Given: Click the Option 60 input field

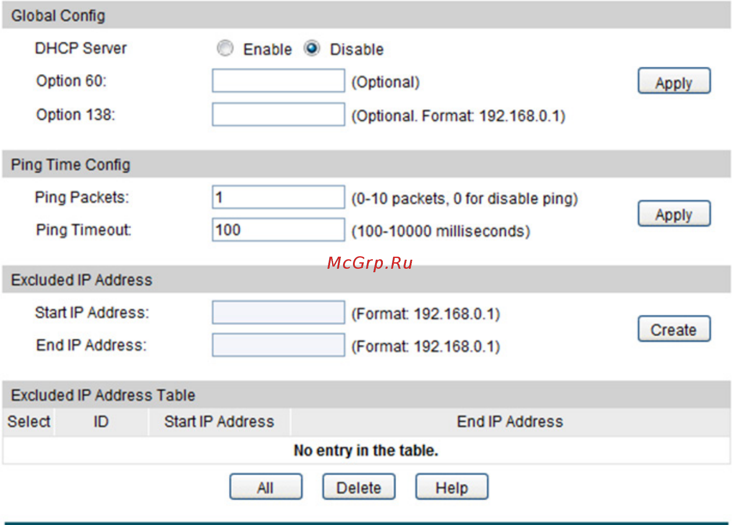Looking at the screenshot, I should (x=278, y=81).
